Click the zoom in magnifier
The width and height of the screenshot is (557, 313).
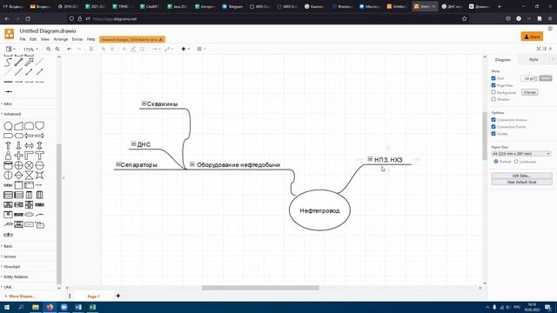click(x=49, y=49)
